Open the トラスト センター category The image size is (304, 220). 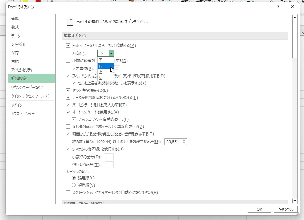[x=31, y=114]
